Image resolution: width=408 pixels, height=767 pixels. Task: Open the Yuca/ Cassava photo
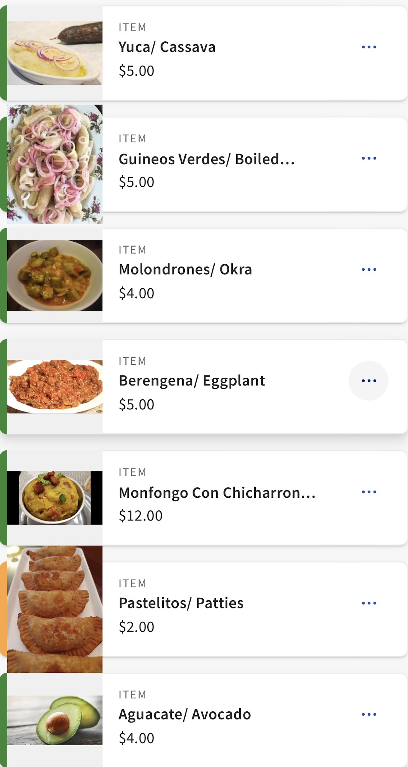pyautogui.click(x=55, y=53)
